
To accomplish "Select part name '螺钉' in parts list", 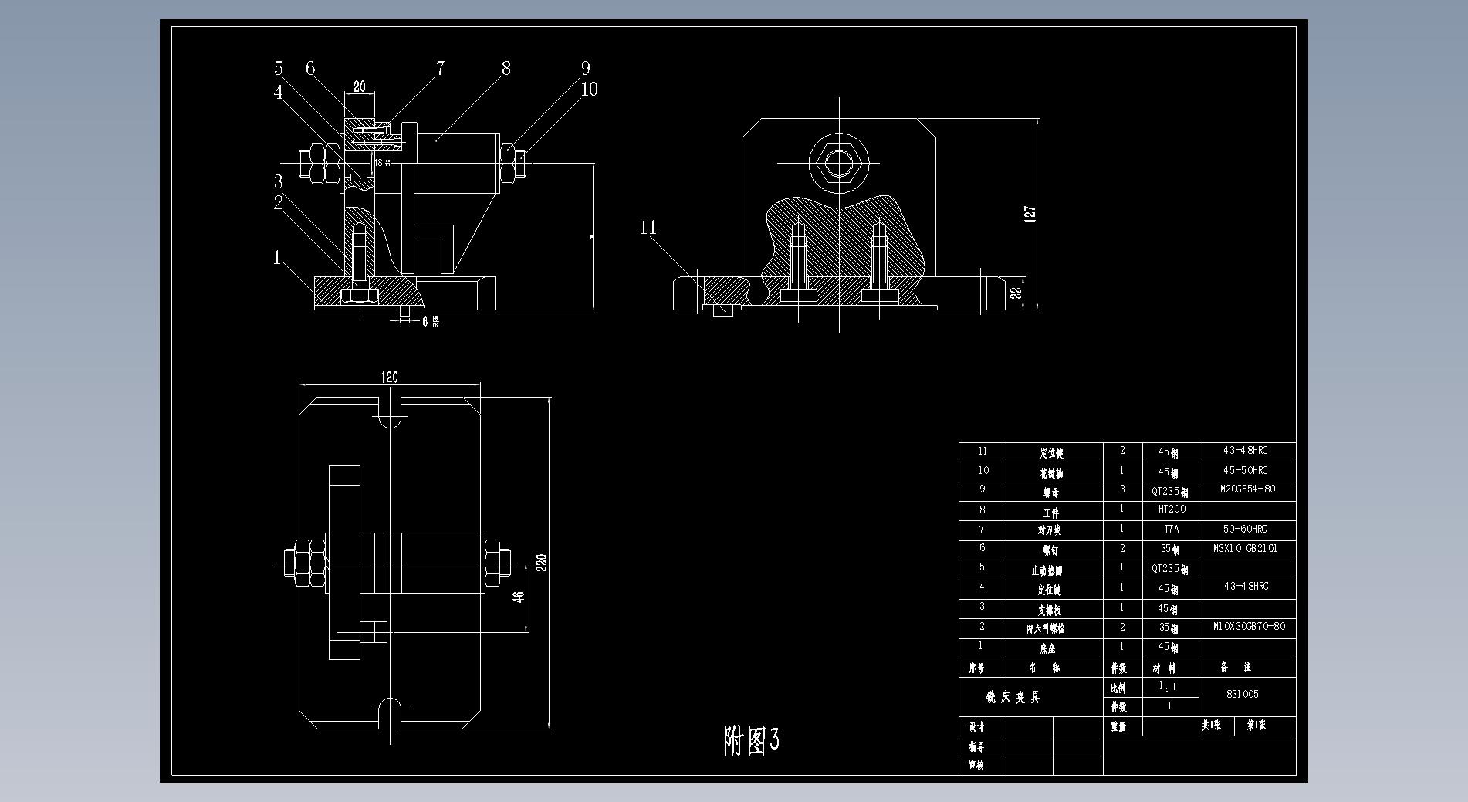I will 1050,550.
